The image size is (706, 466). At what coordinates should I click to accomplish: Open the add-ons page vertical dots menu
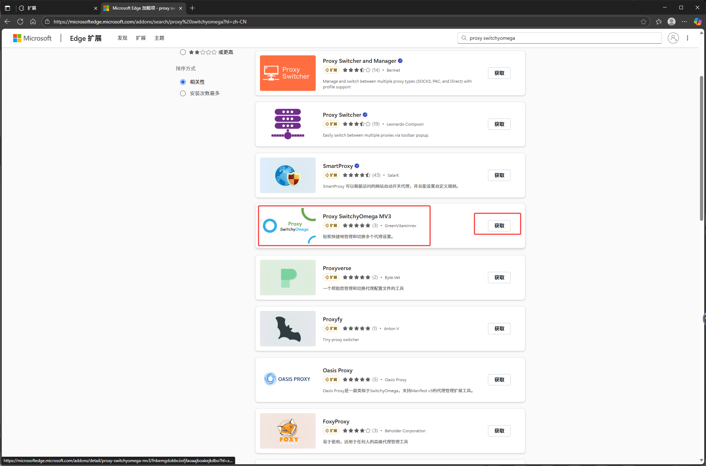[688, 38]
